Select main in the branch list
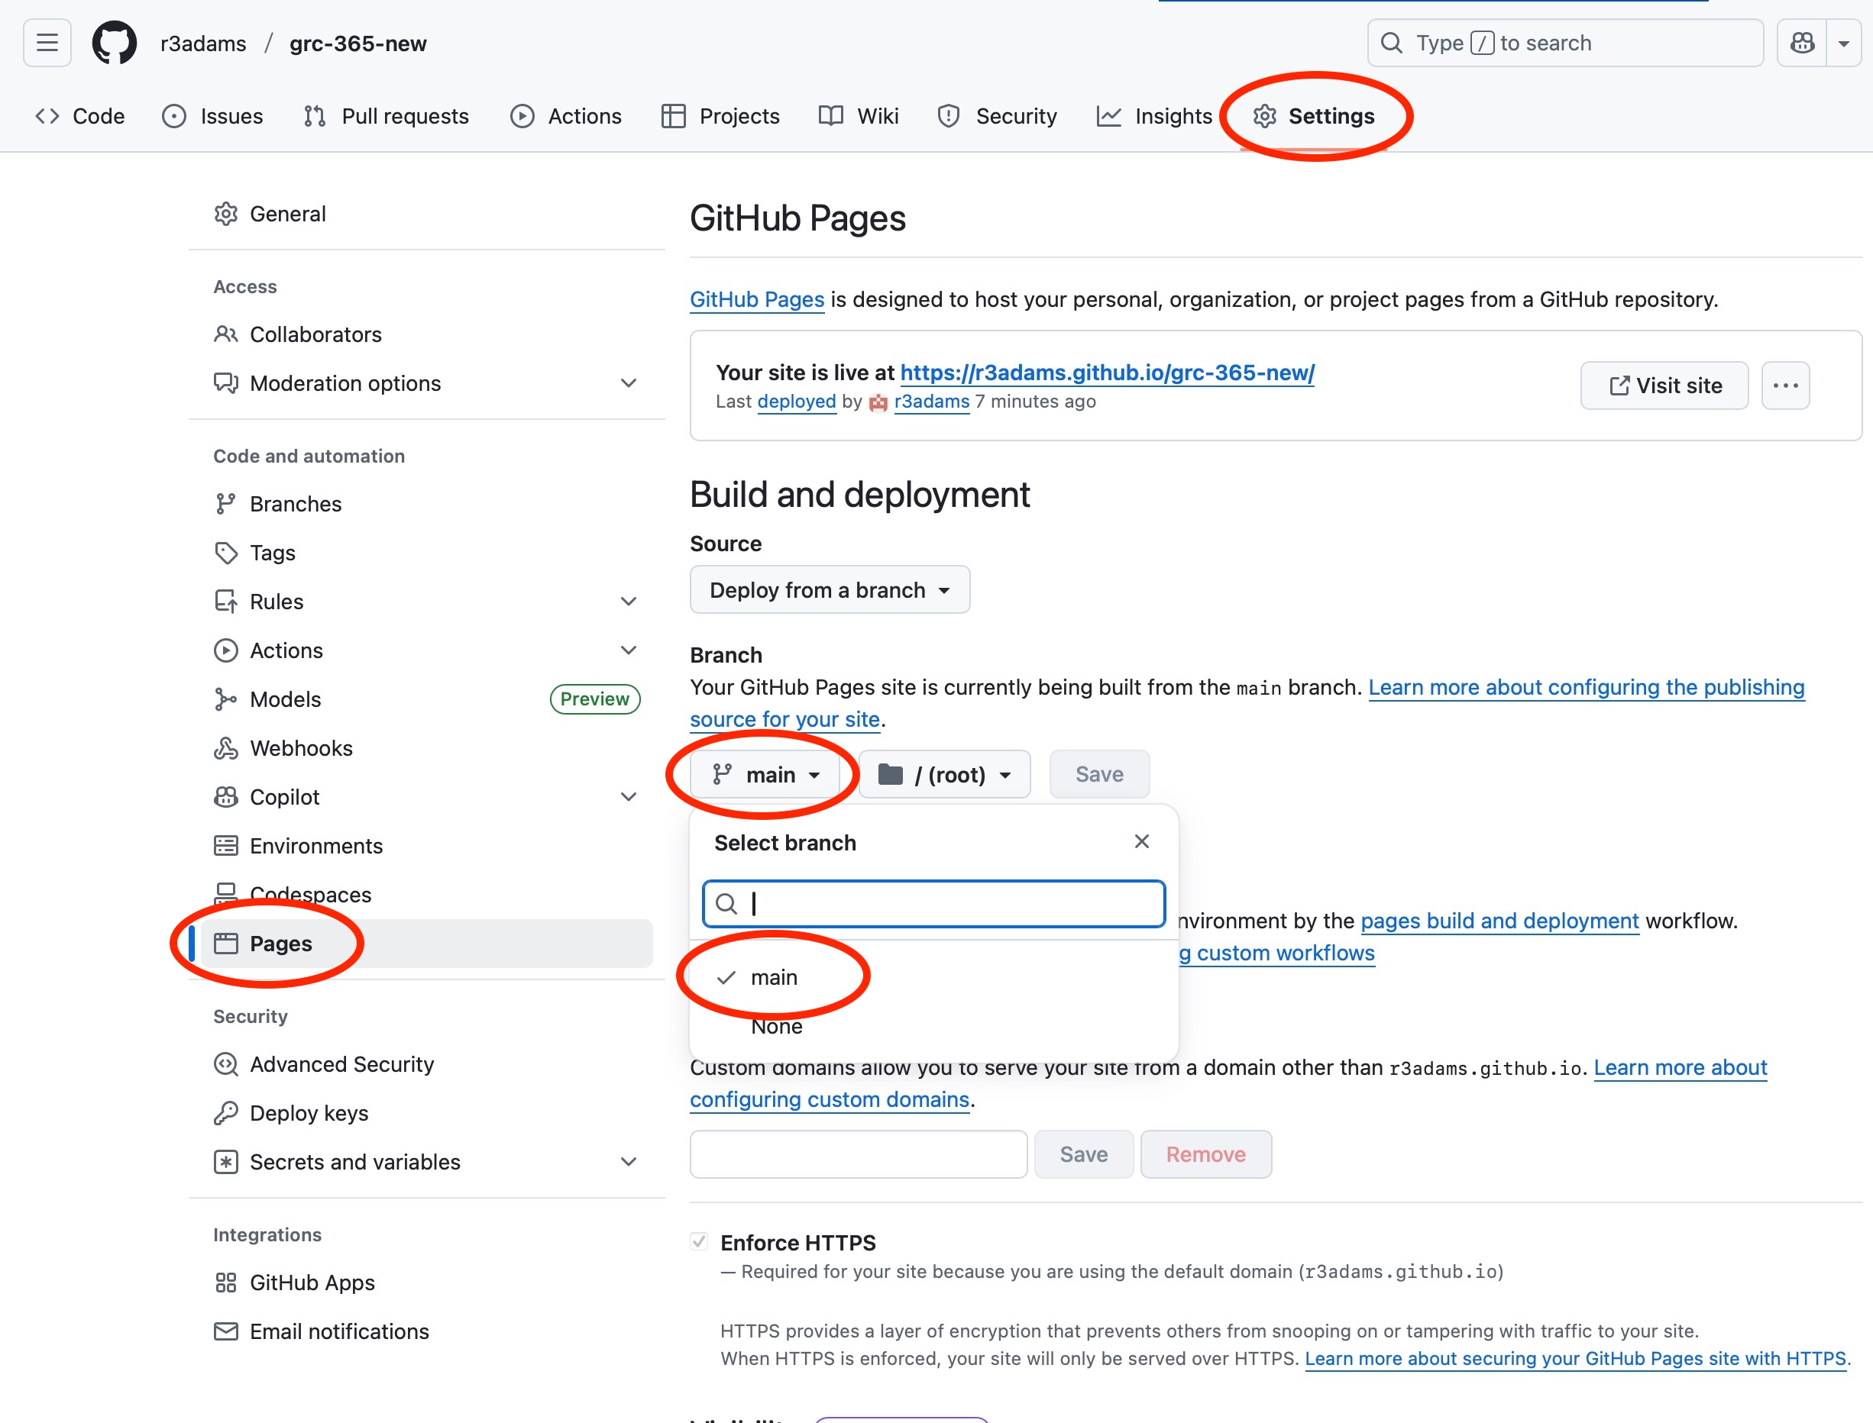1873x1423 pixels. coord(934,977)
